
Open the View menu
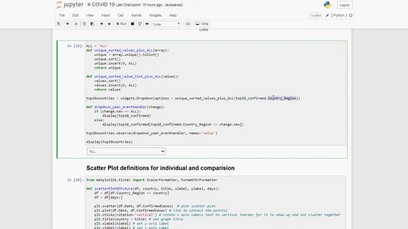click(90, 15)
